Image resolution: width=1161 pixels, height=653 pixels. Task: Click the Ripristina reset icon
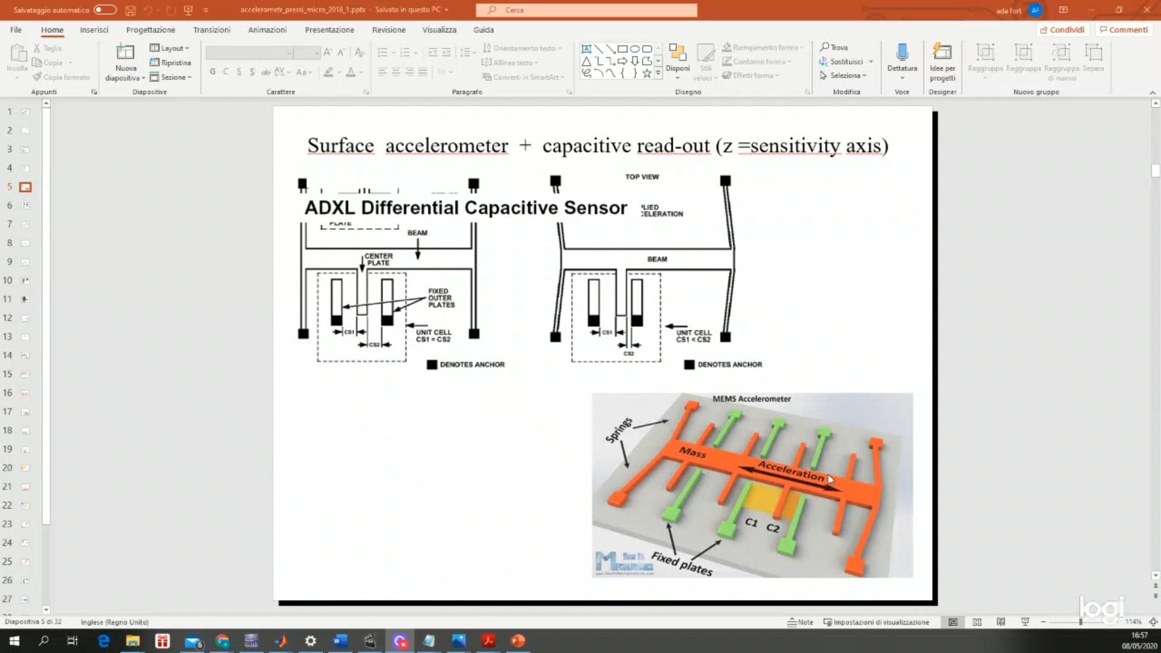(155, 62)
